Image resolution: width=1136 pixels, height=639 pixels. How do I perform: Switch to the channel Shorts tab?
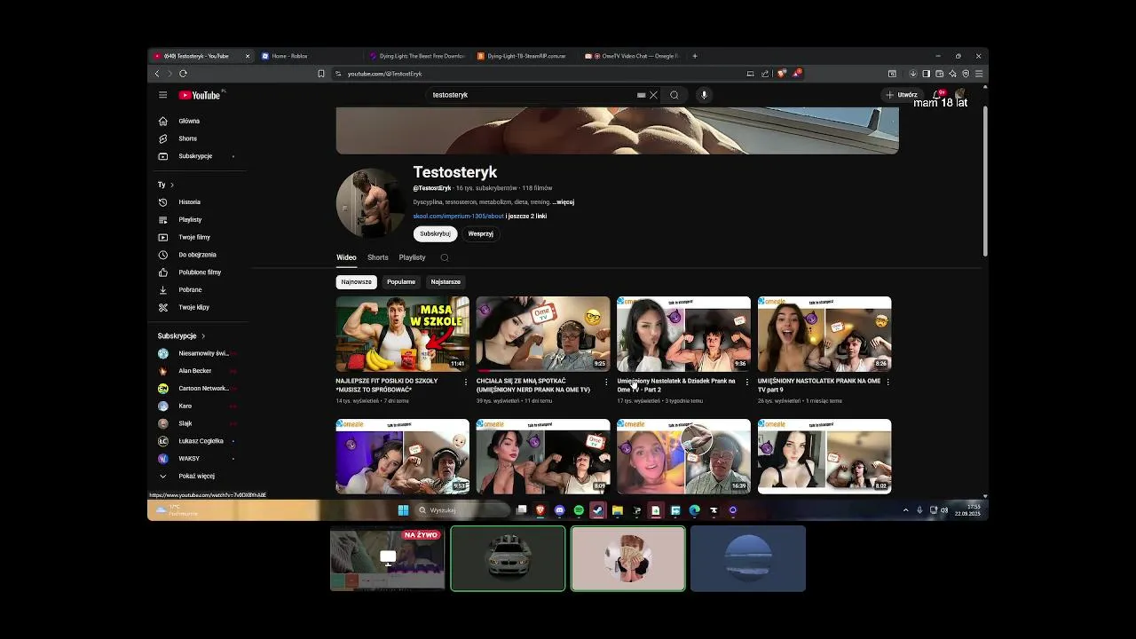pos(378,257)
